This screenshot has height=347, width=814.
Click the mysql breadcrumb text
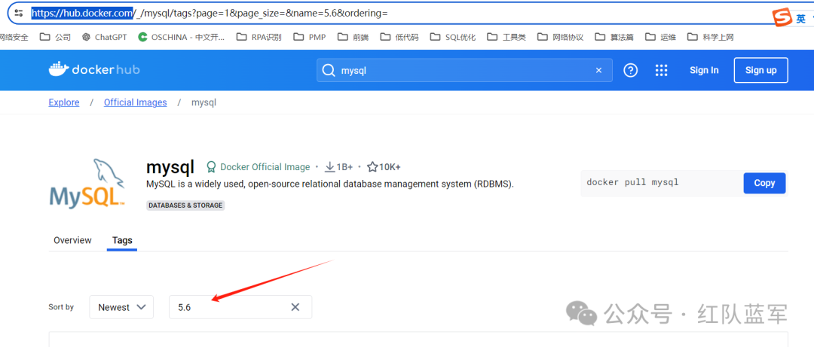[204, 102]
